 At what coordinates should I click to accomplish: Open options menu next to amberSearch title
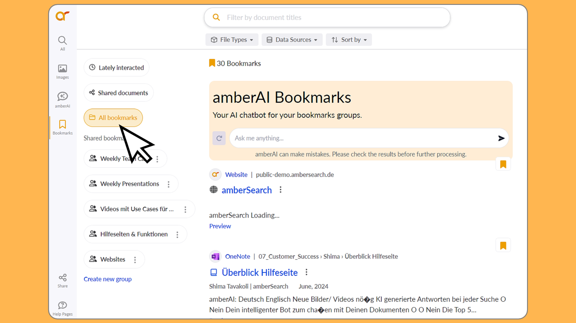click(280, 190)
